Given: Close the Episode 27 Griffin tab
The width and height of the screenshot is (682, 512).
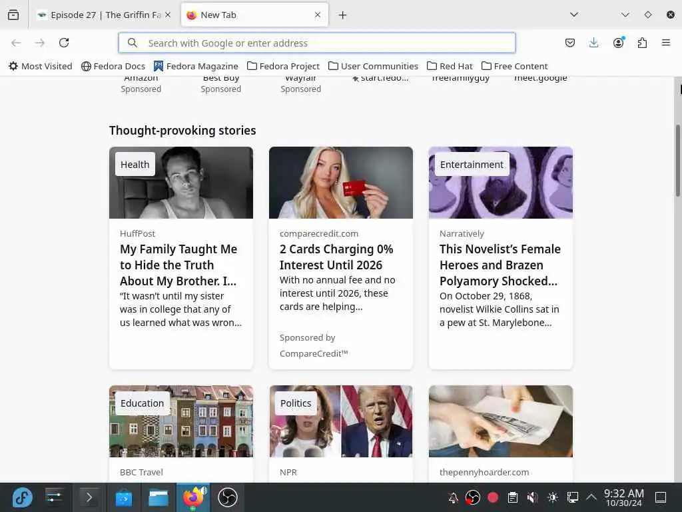Looking at the screenshot, I should tap(168, 15).
